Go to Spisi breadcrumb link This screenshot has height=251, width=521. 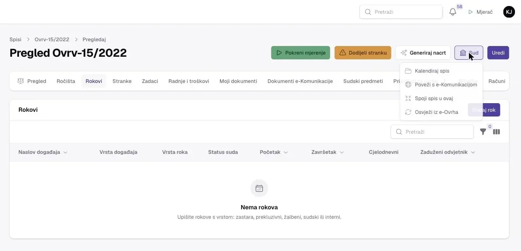pos(16,40)
